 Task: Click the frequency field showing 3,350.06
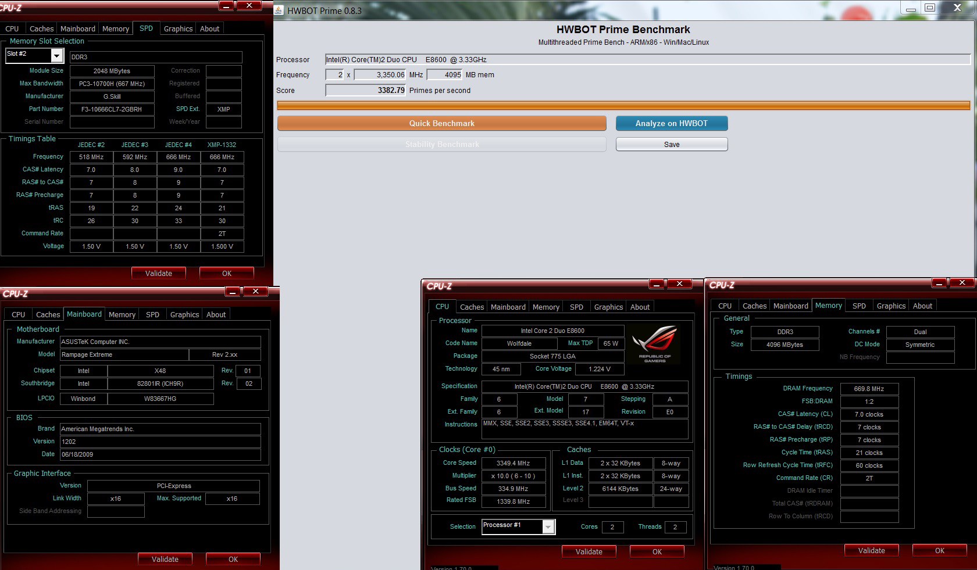(x=380, y=74)
